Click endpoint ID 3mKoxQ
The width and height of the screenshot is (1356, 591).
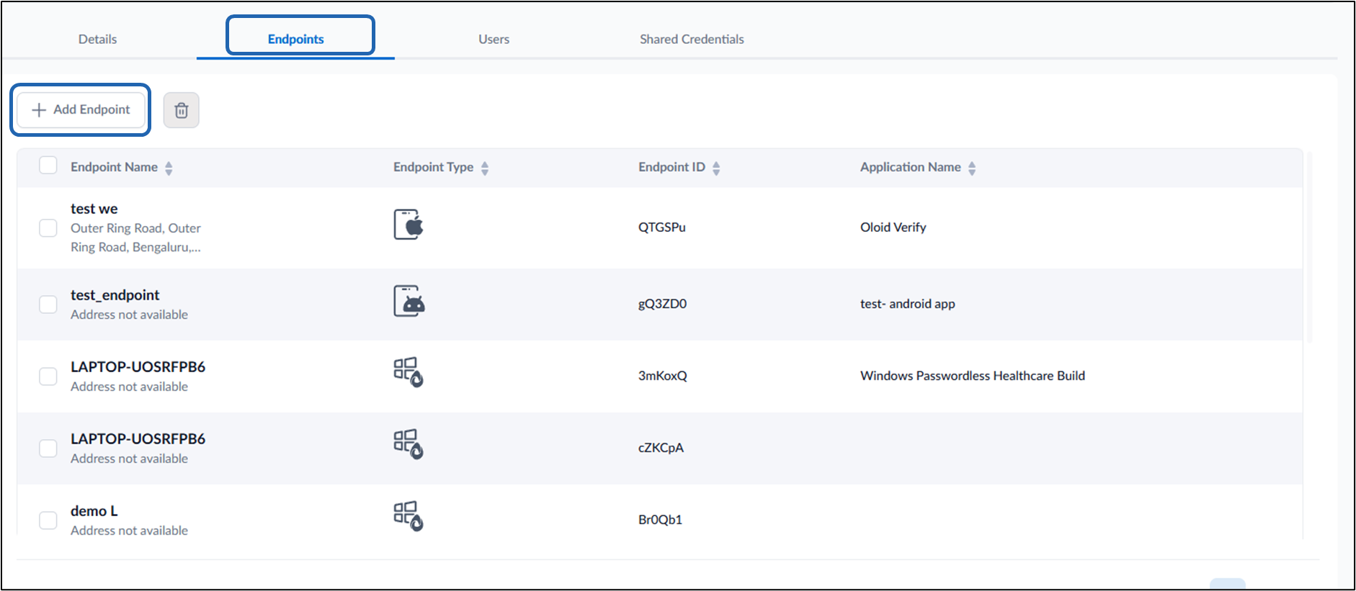click(662, 376)
